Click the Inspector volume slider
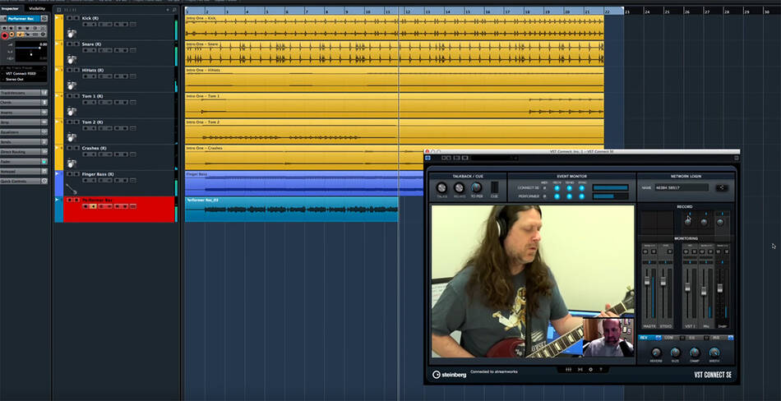 [28, 48]
